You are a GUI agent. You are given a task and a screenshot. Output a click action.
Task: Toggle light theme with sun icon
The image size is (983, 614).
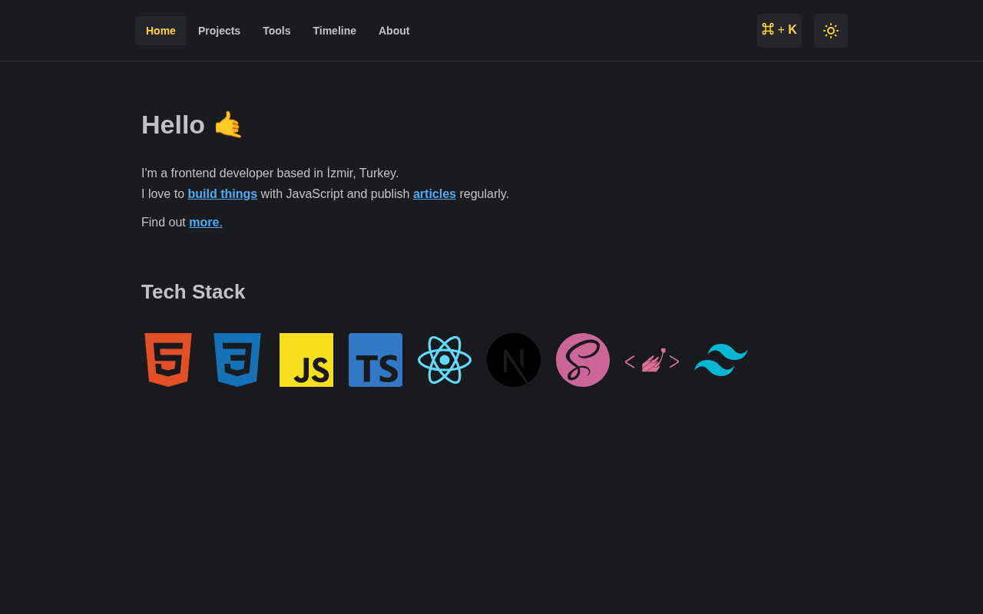click(x=831, y=31)
